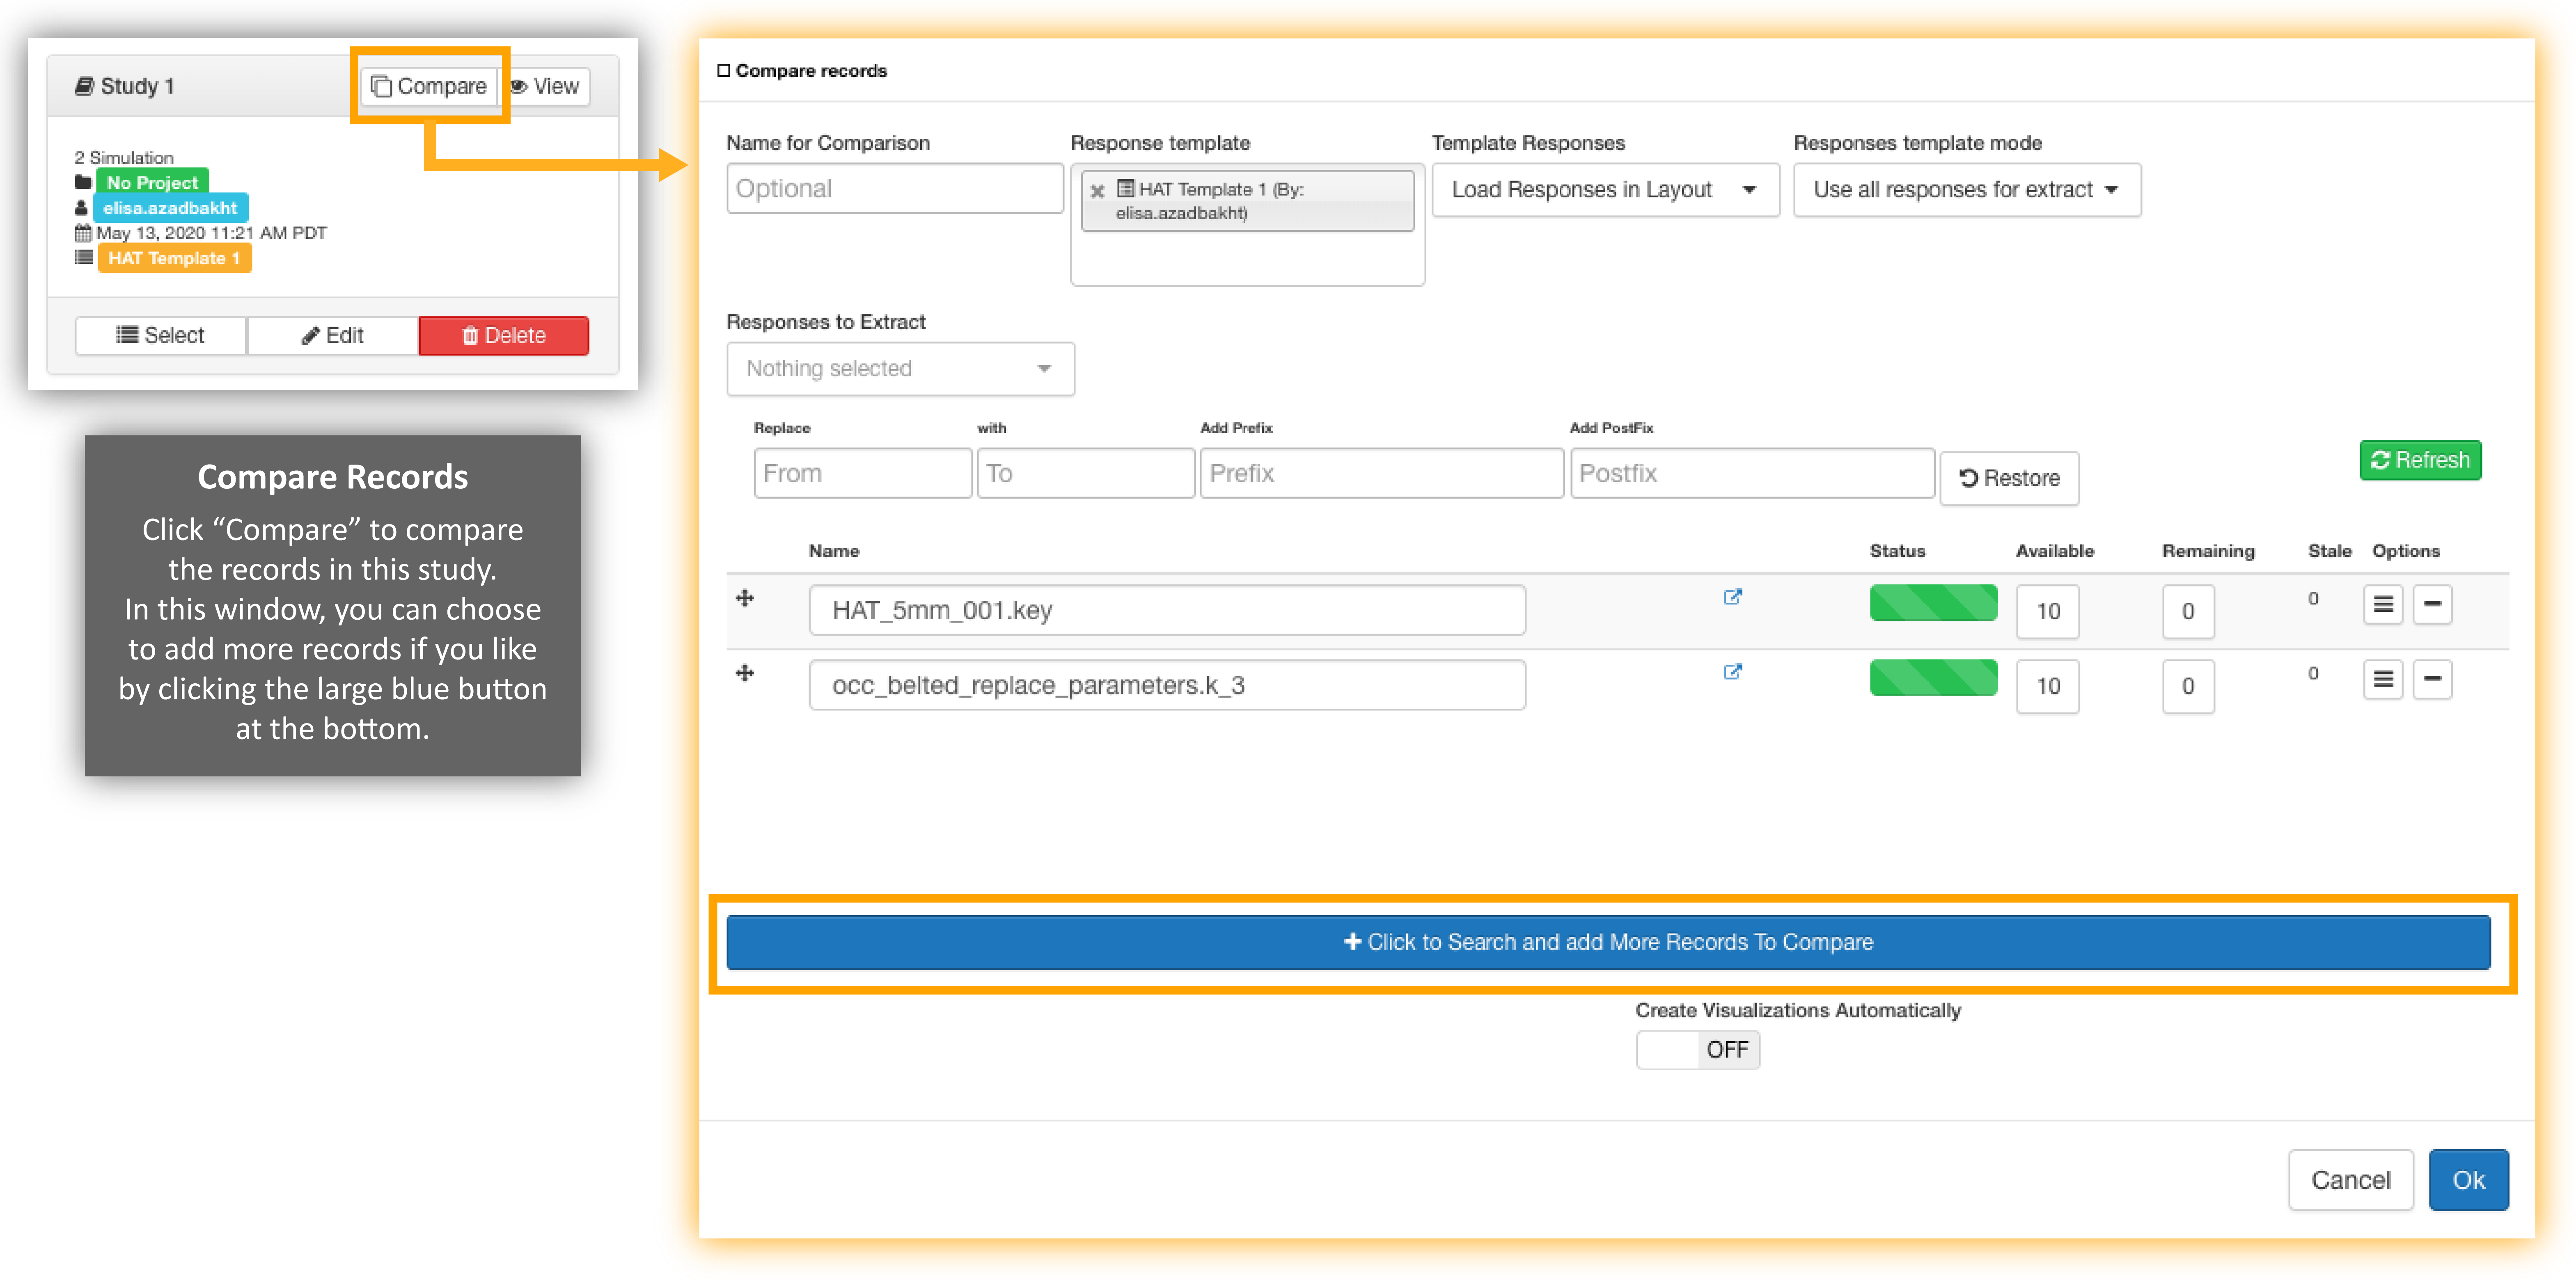
Task: Open occ_belted_replace_parameters.k_3 external link icon
Action: coord(1733,672)
